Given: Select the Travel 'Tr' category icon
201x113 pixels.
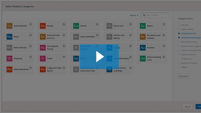Looking at the screenshot, I should tap(43, 58).
